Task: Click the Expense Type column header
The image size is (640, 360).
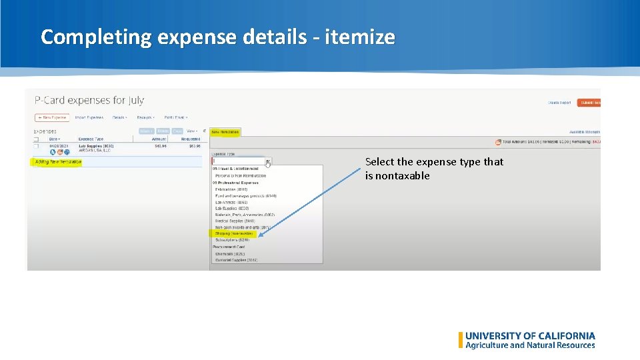Action: [91, 139]
